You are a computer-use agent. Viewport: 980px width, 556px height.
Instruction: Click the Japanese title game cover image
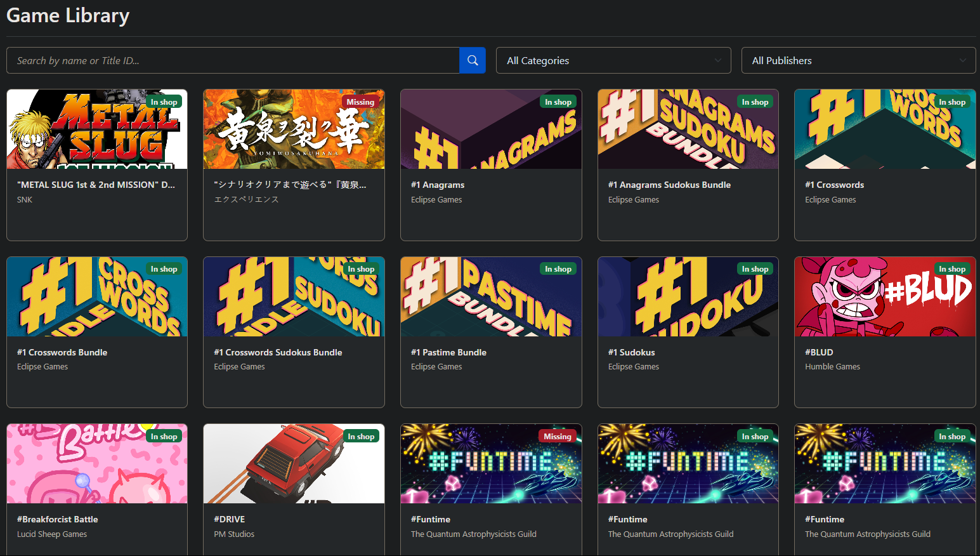(x=294, y=129)
